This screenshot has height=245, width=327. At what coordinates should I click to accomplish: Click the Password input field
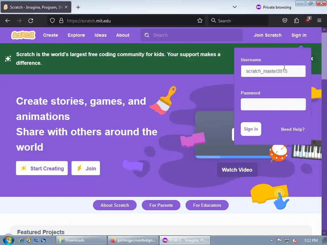point(273,104)
